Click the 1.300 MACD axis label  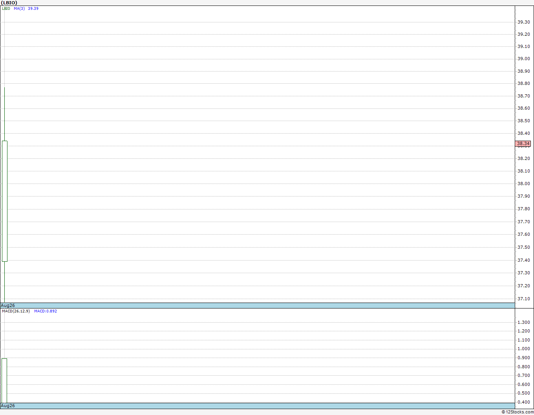click(x=523, y=322)
